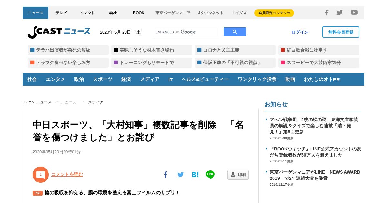The image size is (387, 203).
Task: Click the date text 2020年05月20日20時01分
Action: tap(56, 152)
